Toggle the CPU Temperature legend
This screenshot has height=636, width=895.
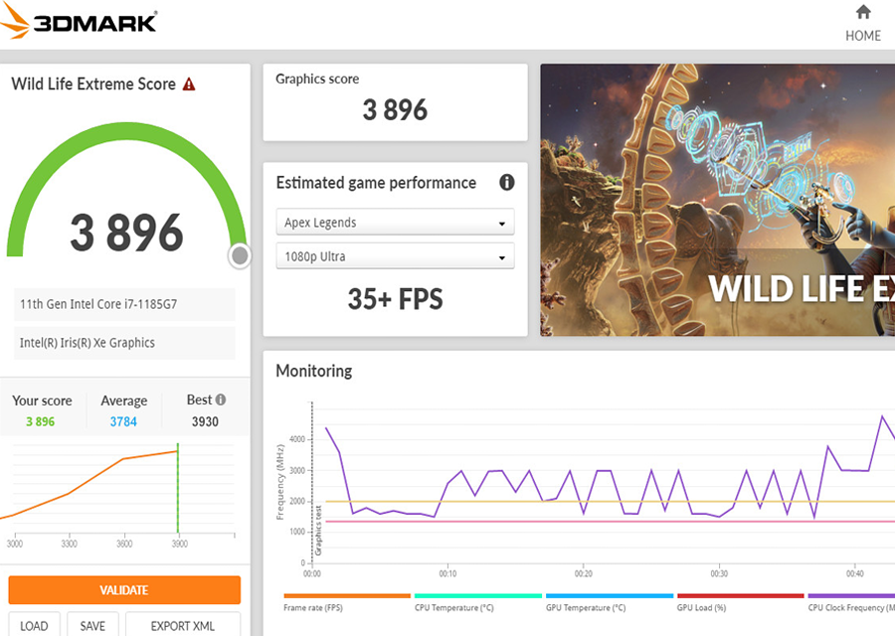[x=477, y=603]
